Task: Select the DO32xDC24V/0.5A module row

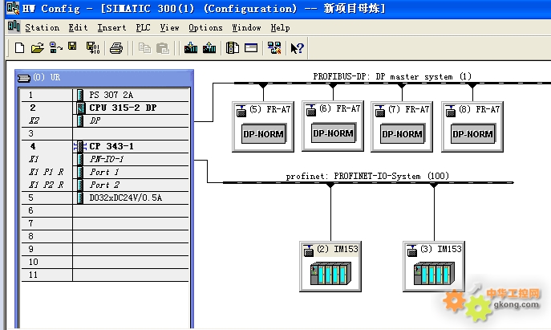Action: 105,198
